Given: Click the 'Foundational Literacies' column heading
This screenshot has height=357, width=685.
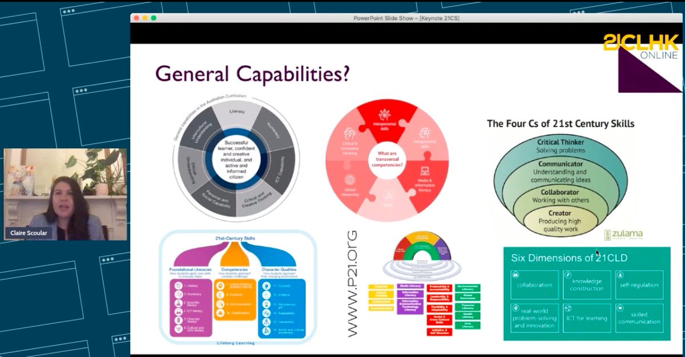Looking at the screenshot, I should [x=190, y=269].
